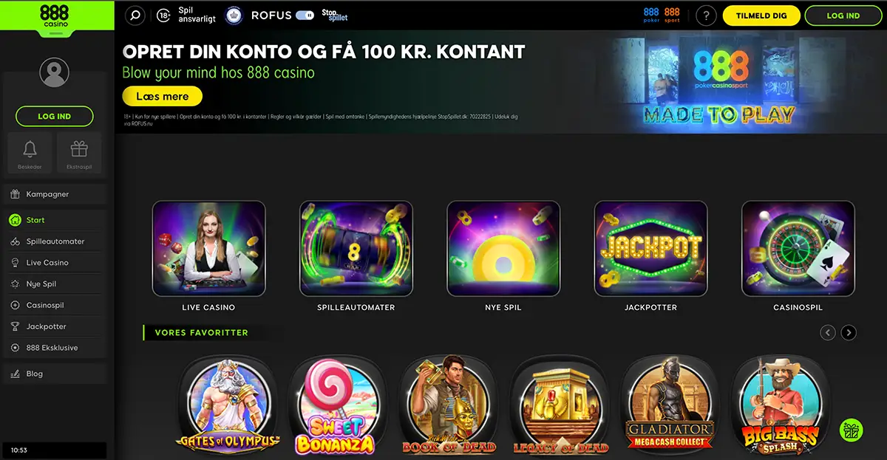Launch the Sweet Bonanza game
The height and width of the screenshot is (460, 887).
(336, 405)
